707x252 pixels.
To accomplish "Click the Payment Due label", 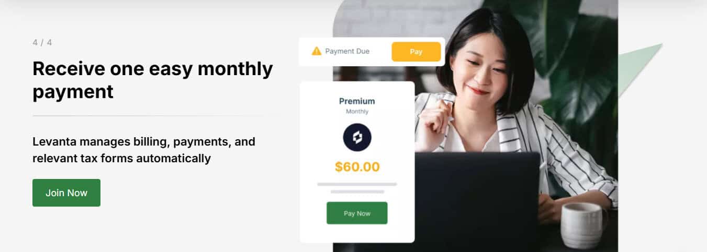I will pyautogui.click(x=347, y=51).
